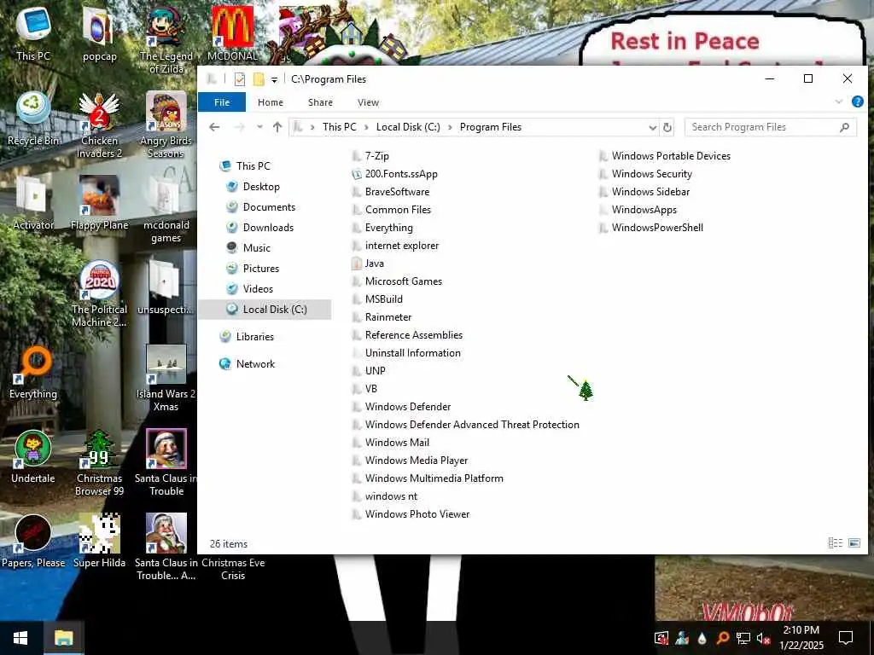Switch to the Home ribbon tab

point(271,102)
